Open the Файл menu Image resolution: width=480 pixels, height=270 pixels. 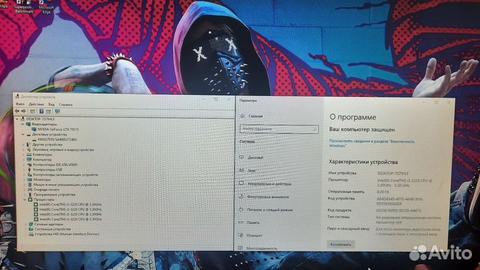pos(20,104)
